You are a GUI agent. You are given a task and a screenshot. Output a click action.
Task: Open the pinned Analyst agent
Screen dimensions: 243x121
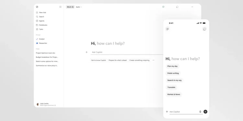click(x=40, y=39)
